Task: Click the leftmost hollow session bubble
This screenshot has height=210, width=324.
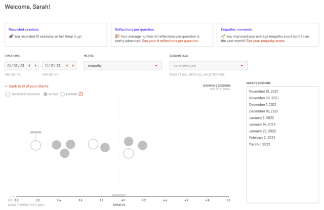Action: [x=35, y=146]
